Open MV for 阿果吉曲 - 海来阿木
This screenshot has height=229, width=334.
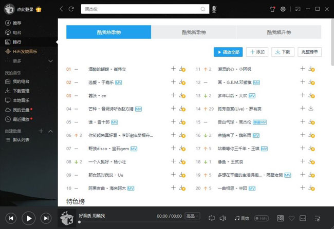coord(131,189)
